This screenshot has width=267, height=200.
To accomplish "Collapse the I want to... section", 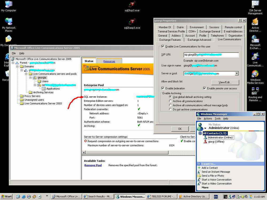I will tap(199, 164).
